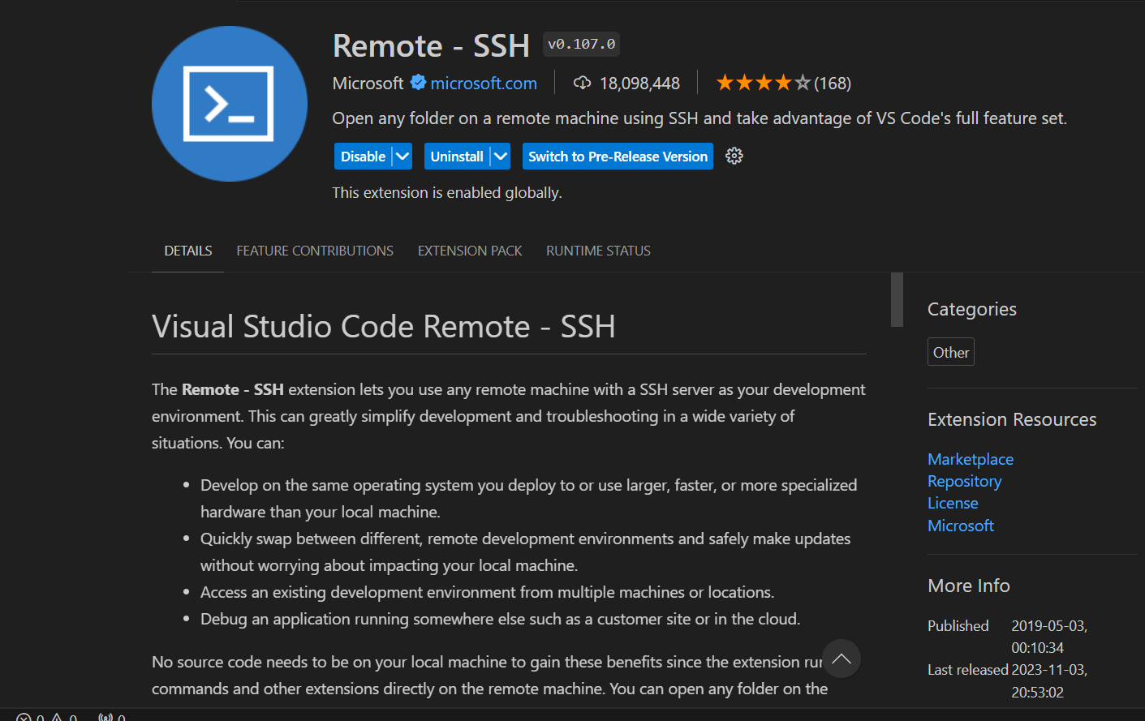This screenshot has height=721, width=1145.
Task: Click the Last released 2023-11-03 value
Action: (x=1049, y=680)
